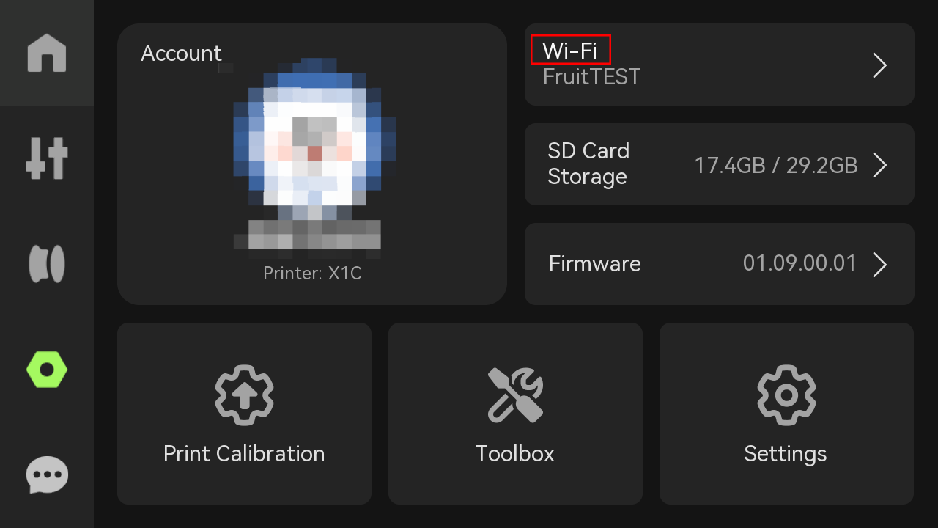
Task: Expand SD Card Storage chevron arrow
Action: [x=880, y=165]
